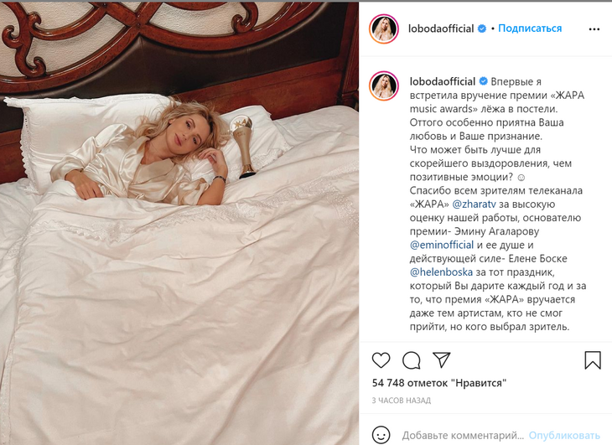Open lobodaofficial username in header

point(441,28)
